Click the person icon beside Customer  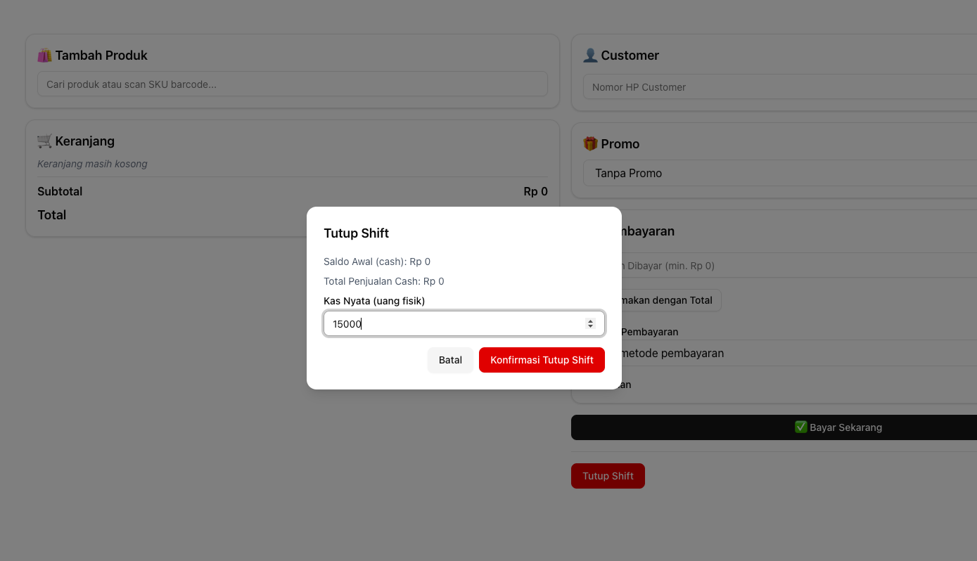click(590, 56)
